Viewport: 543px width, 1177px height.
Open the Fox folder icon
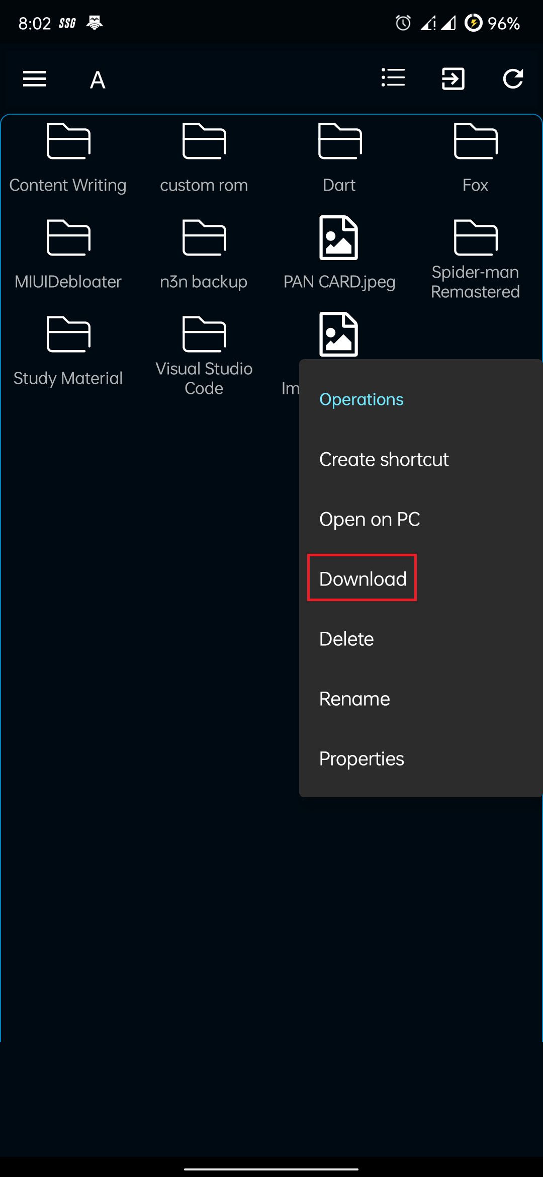pos(476,141)
